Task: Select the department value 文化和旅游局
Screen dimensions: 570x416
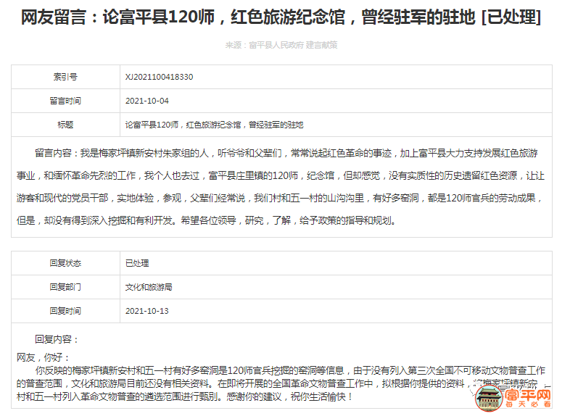Action: 149,287
